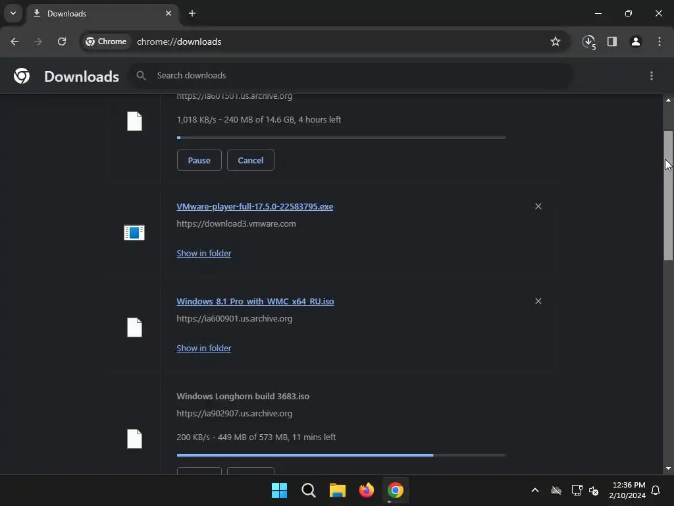Pause the 14.6 GB download
Screen dimensions: 674x506
(x=199, y=160)
